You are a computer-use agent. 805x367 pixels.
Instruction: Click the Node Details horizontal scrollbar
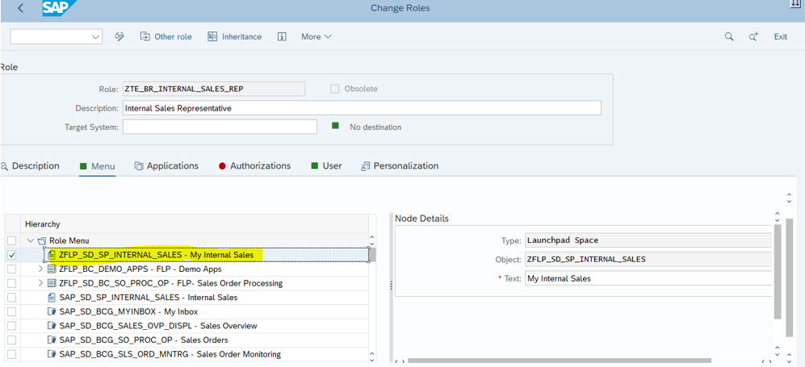560,361
